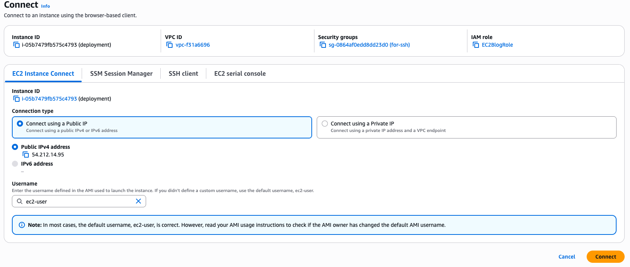Go to the EC2 serial console tab
Viewport: 630px width, 267px height.
pyautogui.click(x=240, y=73)
